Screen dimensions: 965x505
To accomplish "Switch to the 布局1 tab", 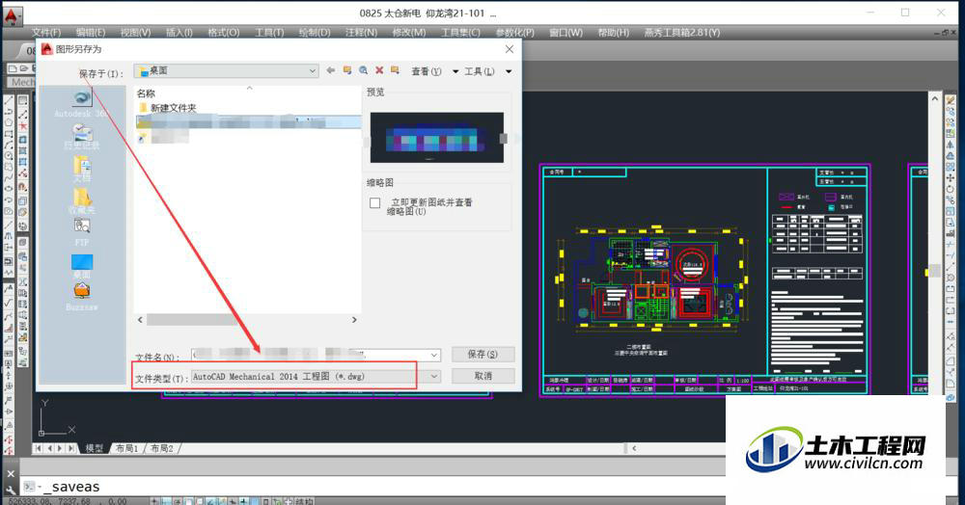I will 126,448.
